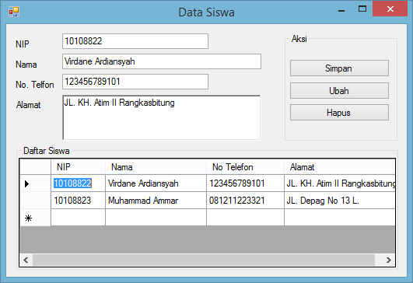Screen dimensions: 413x283
Task: Click the horizontal scrollbar right arrow
Action: point(389,260)
